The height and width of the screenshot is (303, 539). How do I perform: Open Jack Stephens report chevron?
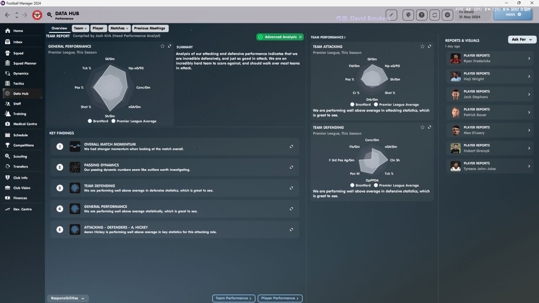[x=529, y=94]
